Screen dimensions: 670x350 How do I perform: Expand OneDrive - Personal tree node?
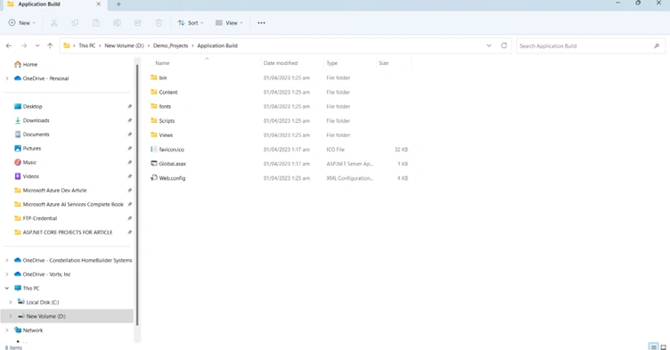[7, 78]
